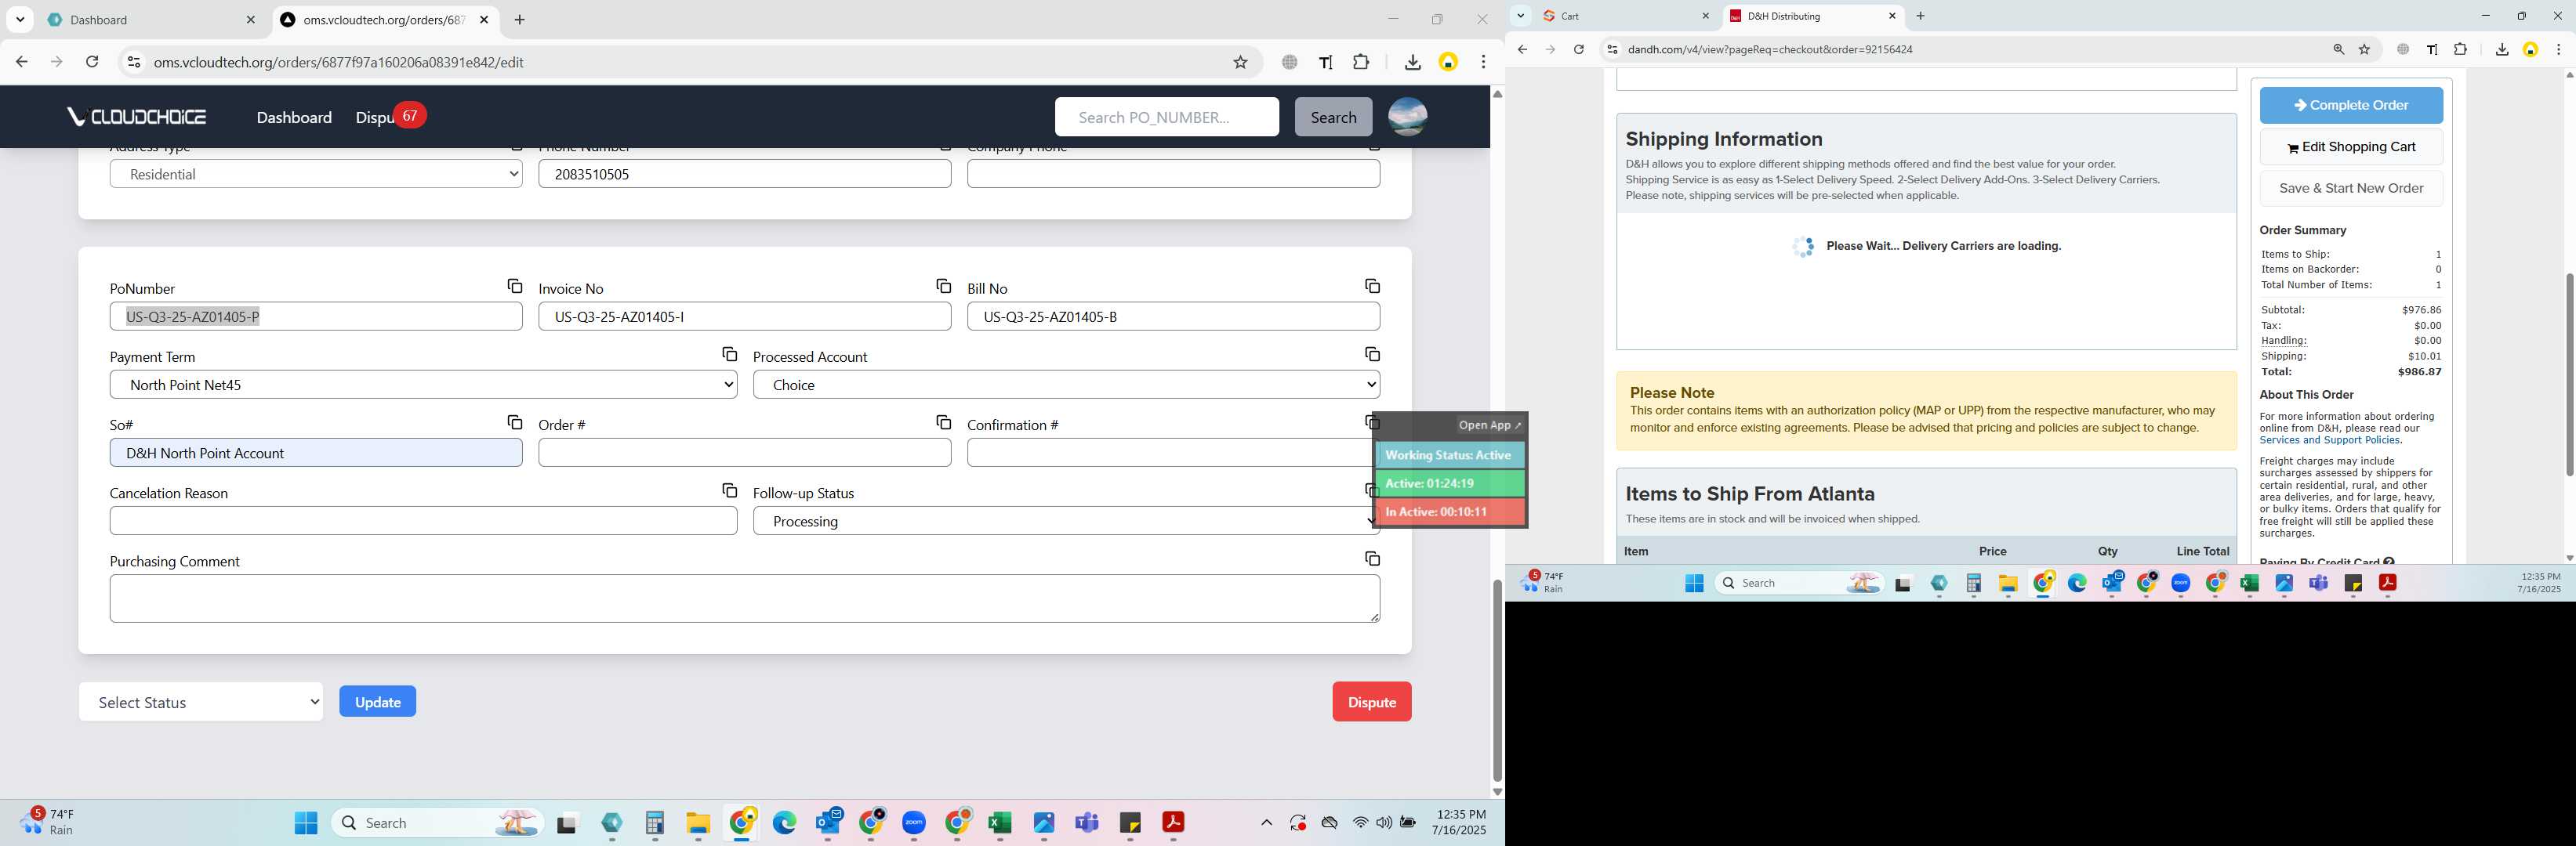Open tab search chevron in OMS window

20,20
